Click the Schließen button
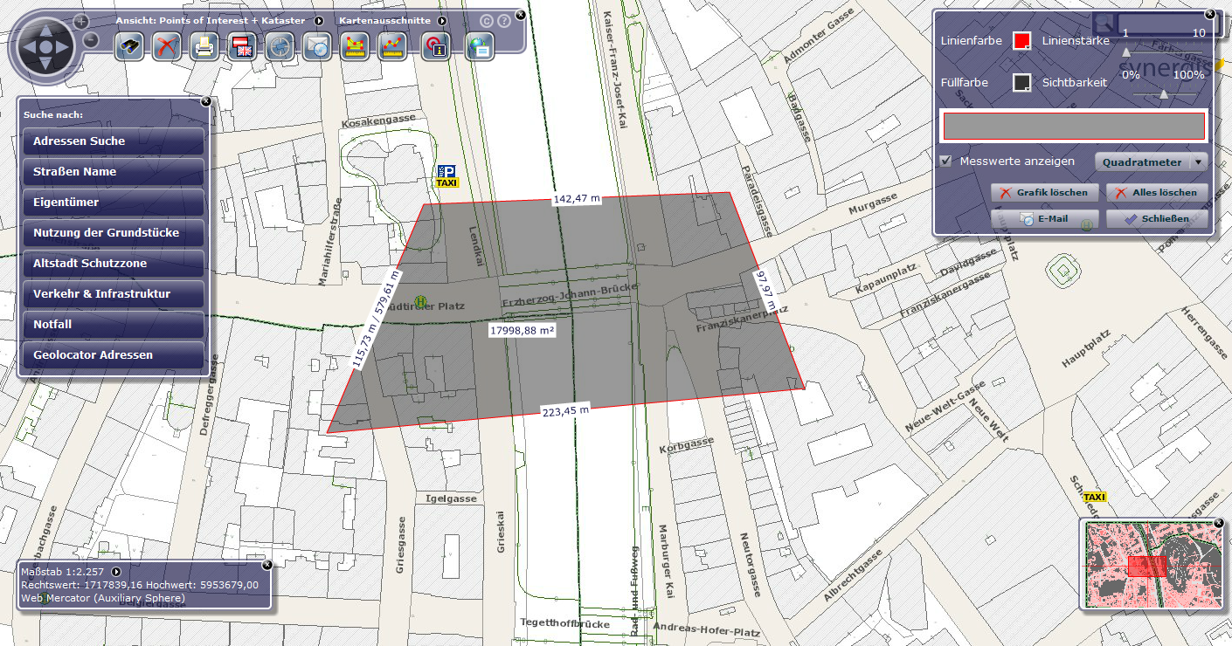Screen dimensions: 1232x646 coord(1157,218)
